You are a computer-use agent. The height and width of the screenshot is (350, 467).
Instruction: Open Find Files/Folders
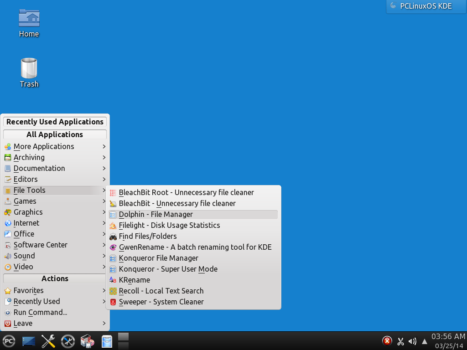pos(193,237)
